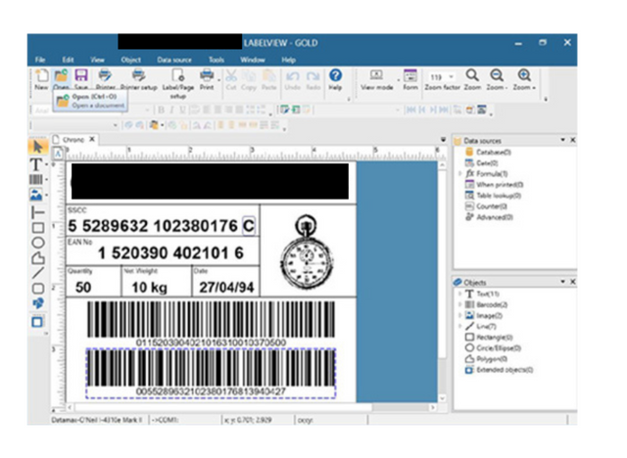Viewport: 627px width, 458px height.
Task: Open the View menu
Action: coord(97,60)
